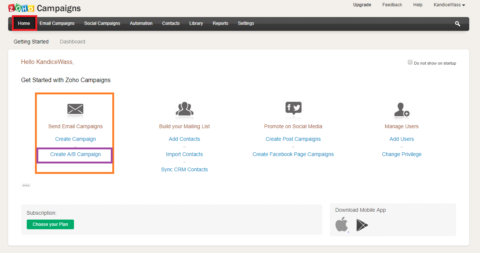Click the Sync CRM Contacts link

[184, 169]
